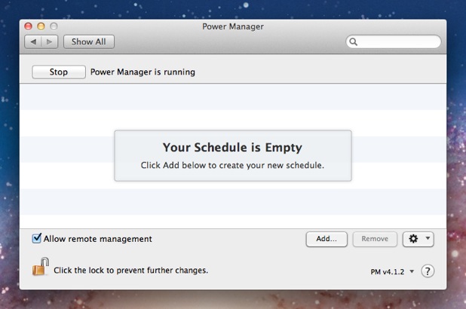Open help with the question mark button
466x309 pixels.
pyautogui.click(x=428, y=271)
